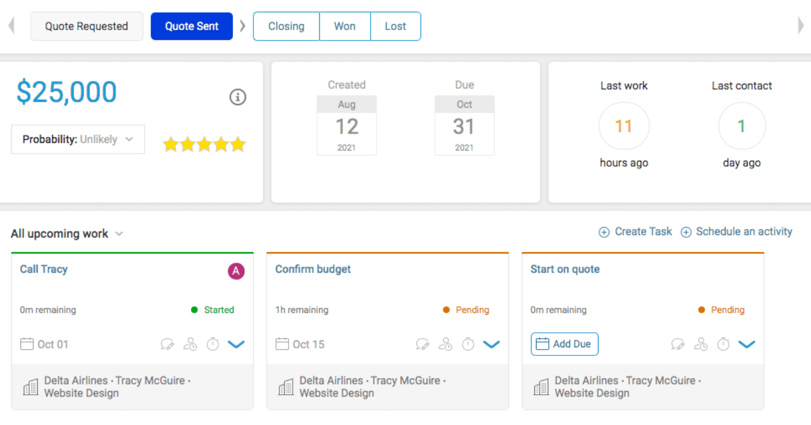The width and height of the screenshot is (811, 425).
Task: Click the Started status on Call Tracy
Action: [212, 310]
